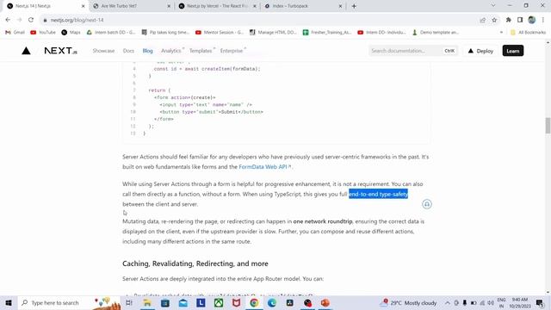Open the Chrome three-dot menu
Image resolution: width=551 pixels, height=310 pixels.
click(543, 20)
